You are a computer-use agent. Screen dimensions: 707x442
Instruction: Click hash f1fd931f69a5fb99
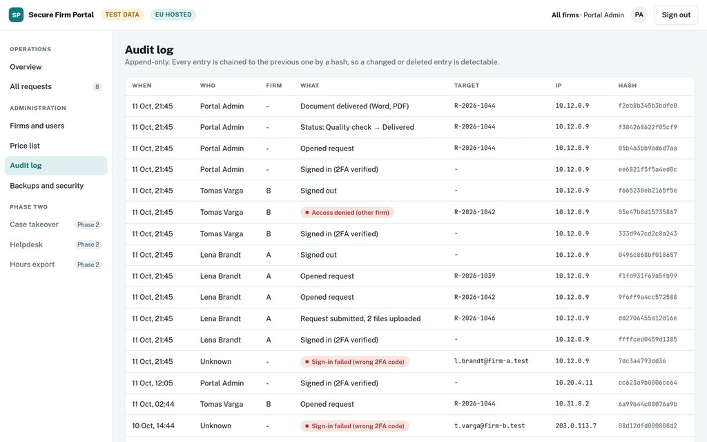pyautogui.click(x=648, y=276)
